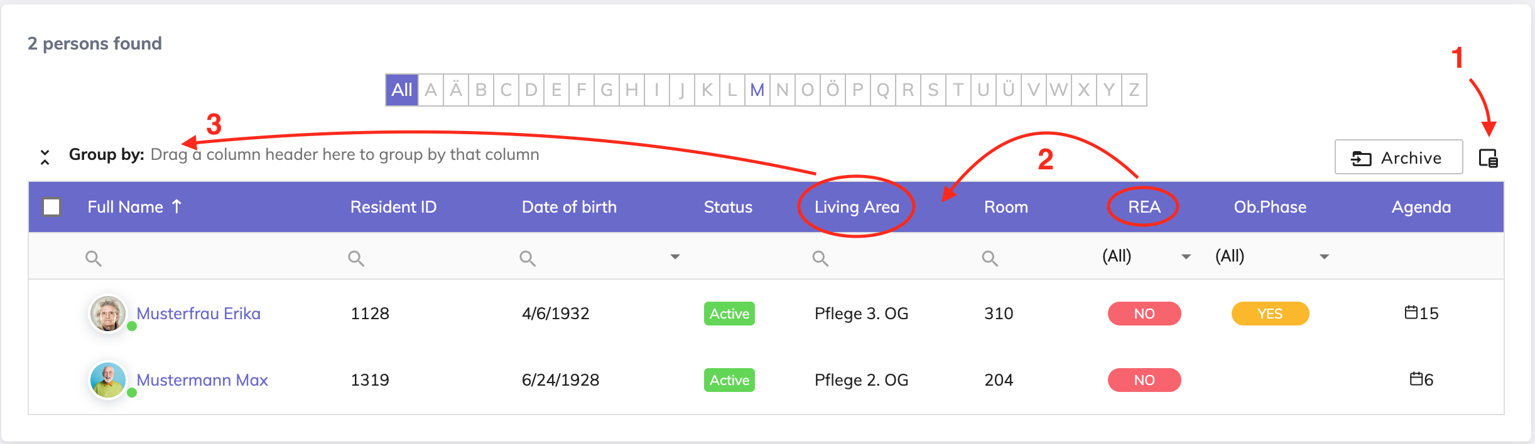Viewport: 1535px width, 444px height.
Task: Expand the REA filter dropdown
Action: [1186, 256]
